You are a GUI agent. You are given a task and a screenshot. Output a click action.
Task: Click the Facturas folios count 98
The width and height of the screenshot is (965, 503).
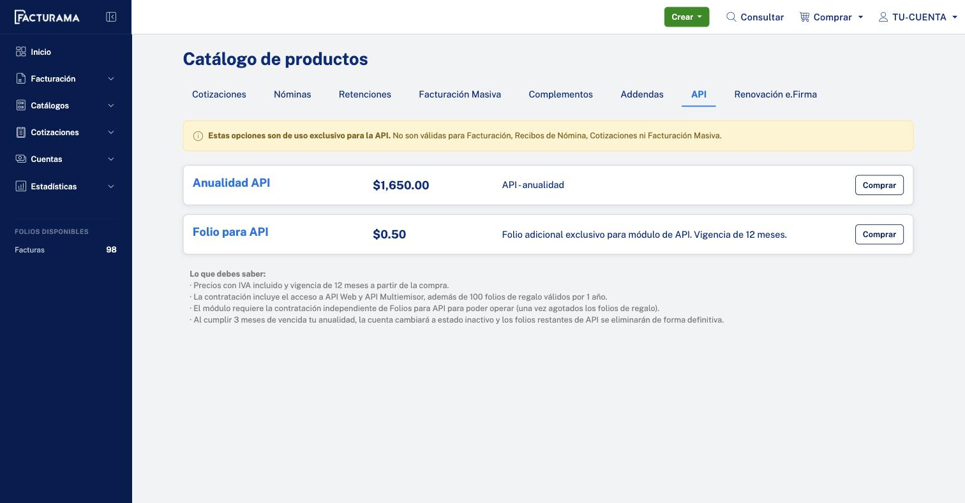point(111,250)
